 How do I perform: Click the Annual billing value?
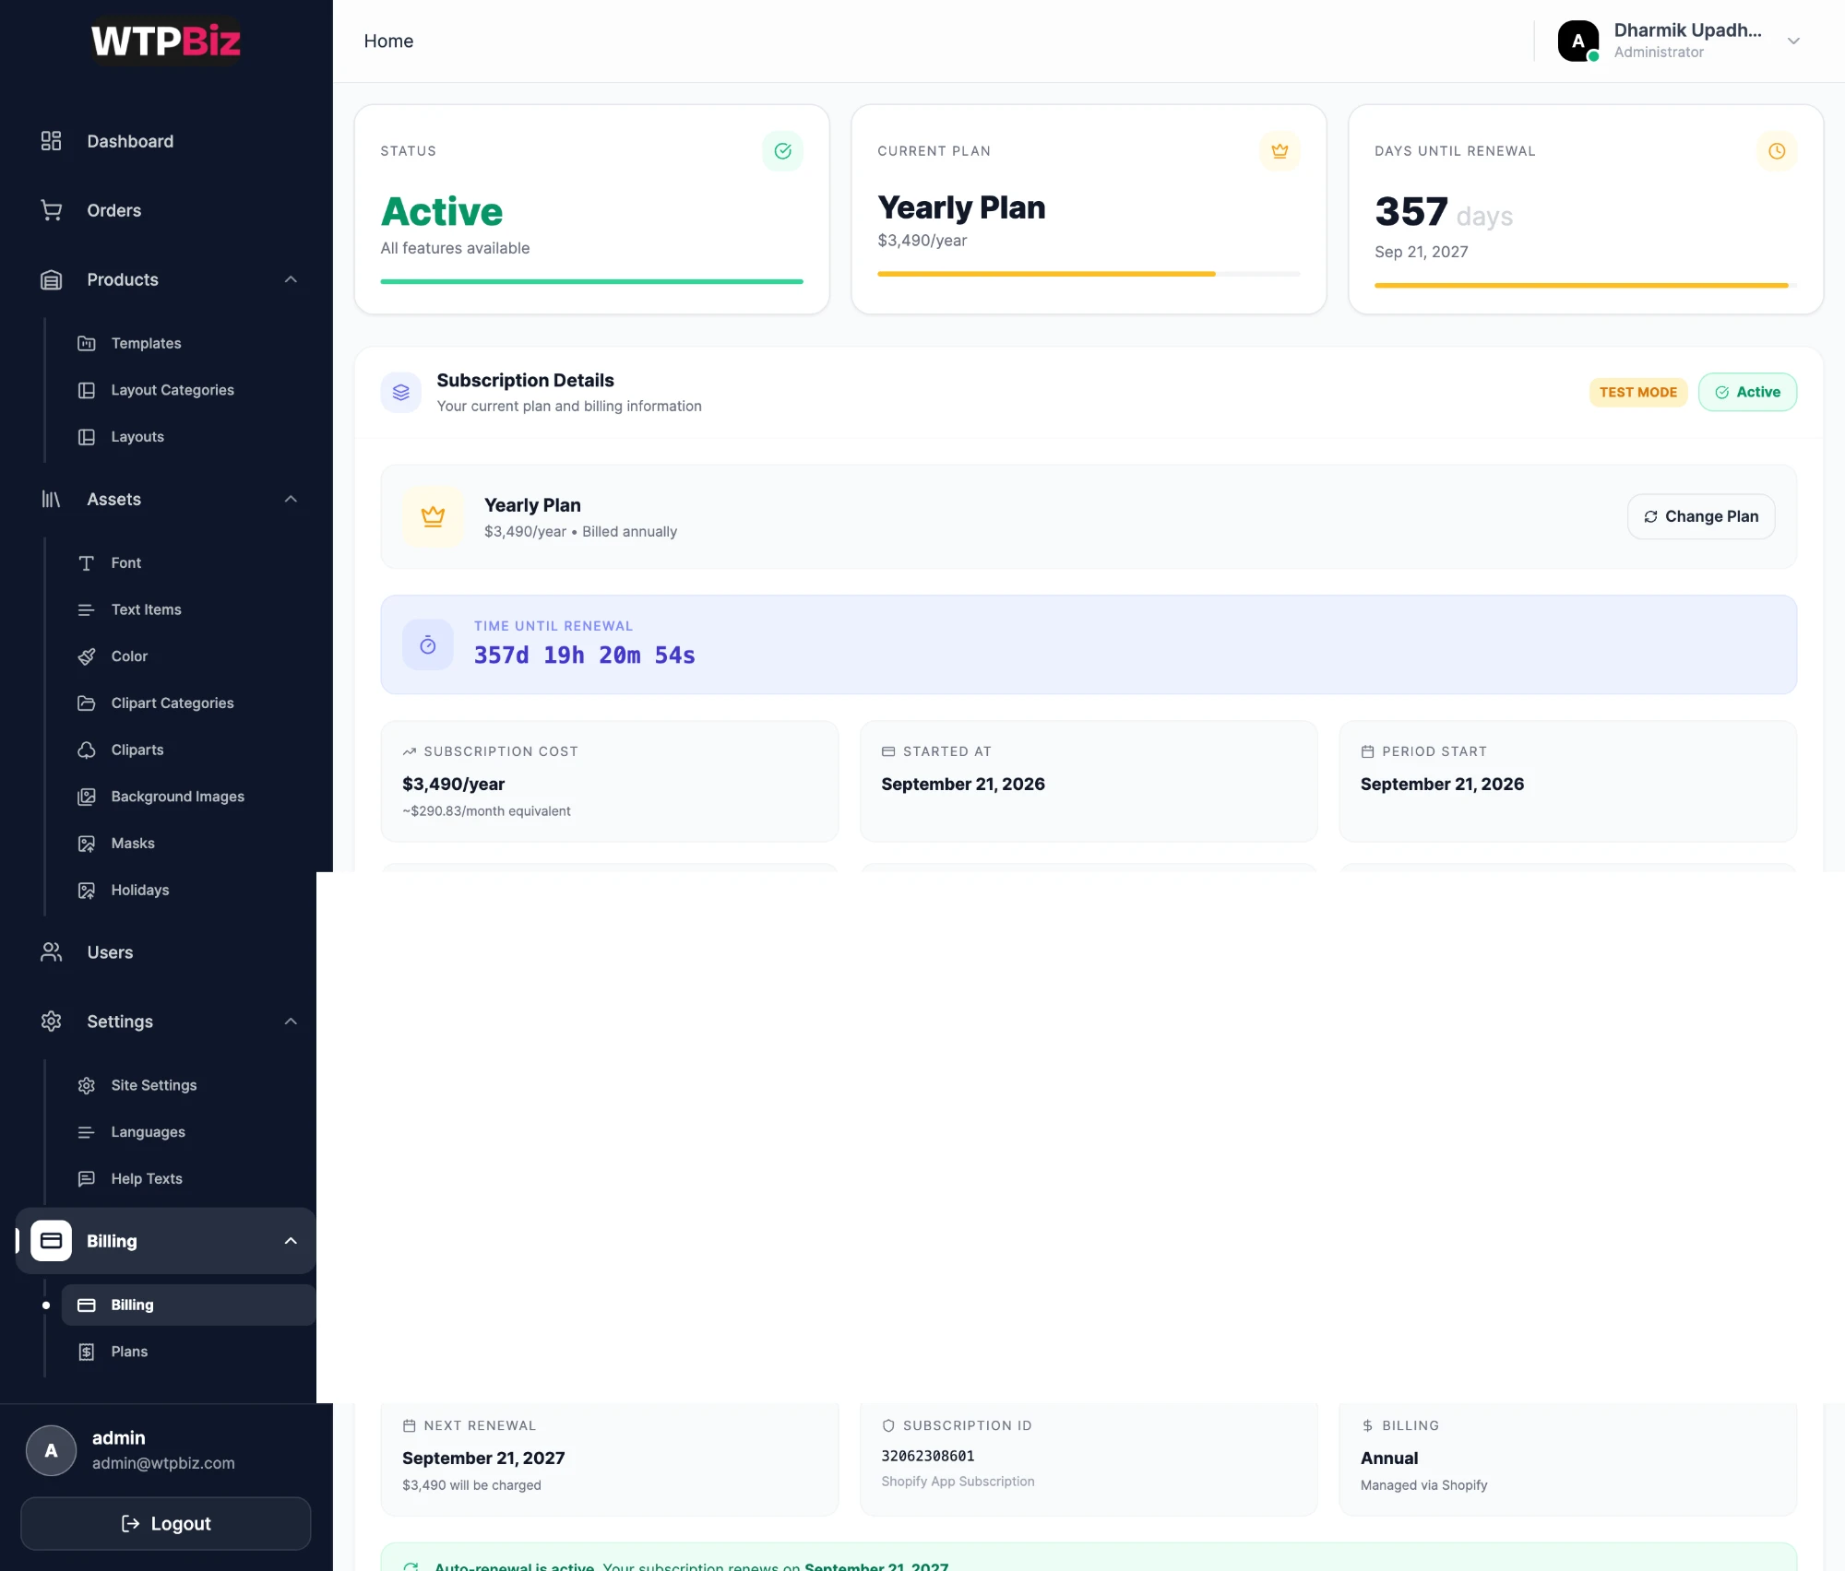pos(1389,1458)
